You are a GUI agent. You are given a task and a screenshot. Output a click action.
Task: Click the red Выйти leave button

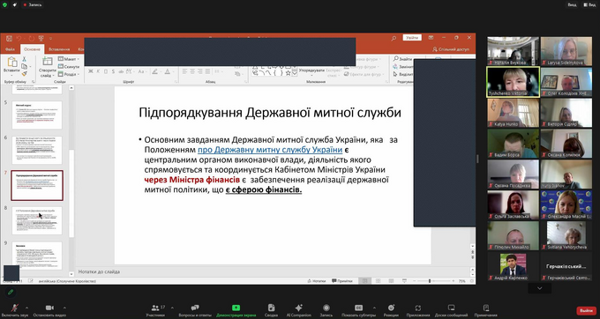point(586,310)
